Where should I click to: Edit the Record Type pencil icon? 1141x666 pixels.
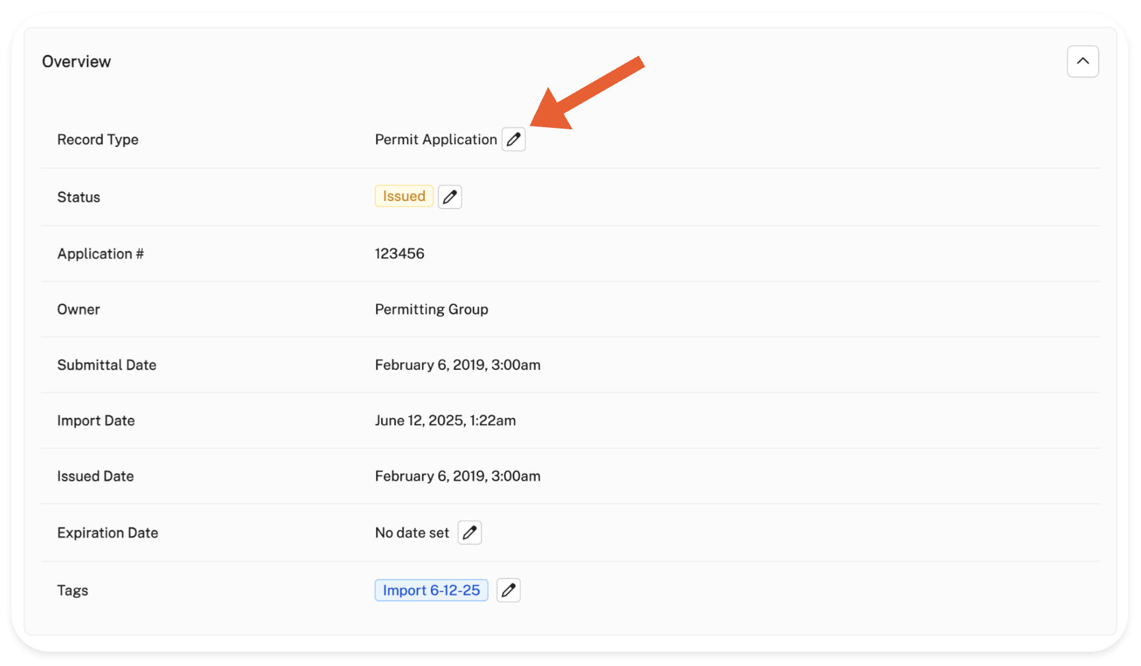[x=514, y=139]
